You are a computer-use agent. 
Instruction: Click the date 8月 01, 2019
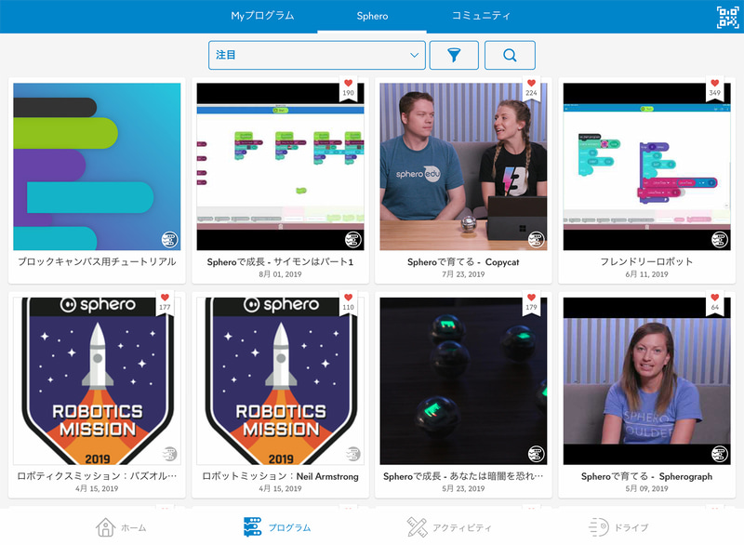point(281,274)
